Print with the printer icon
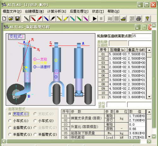Screen dimensions: 158x146 click(x=138, y=19)
